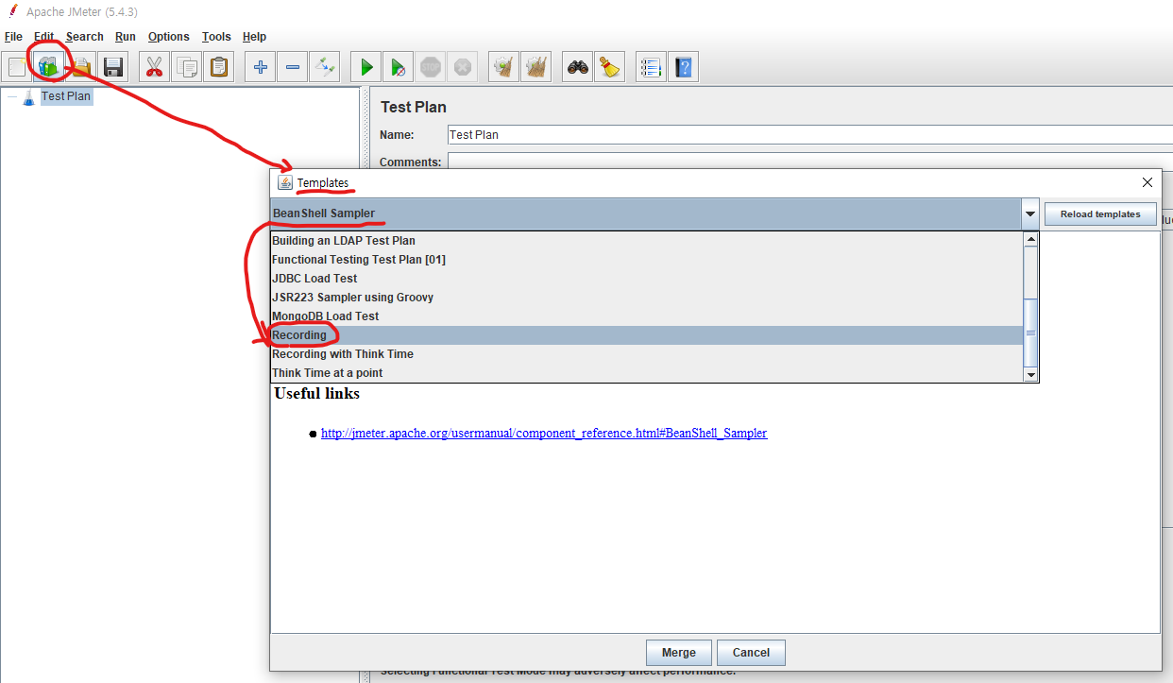
Task: Open Help with question mark icon
Action: pos(684,67)
